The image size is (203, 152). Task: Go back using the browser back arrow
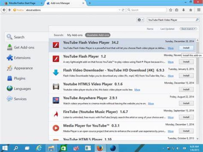(4, 10)
